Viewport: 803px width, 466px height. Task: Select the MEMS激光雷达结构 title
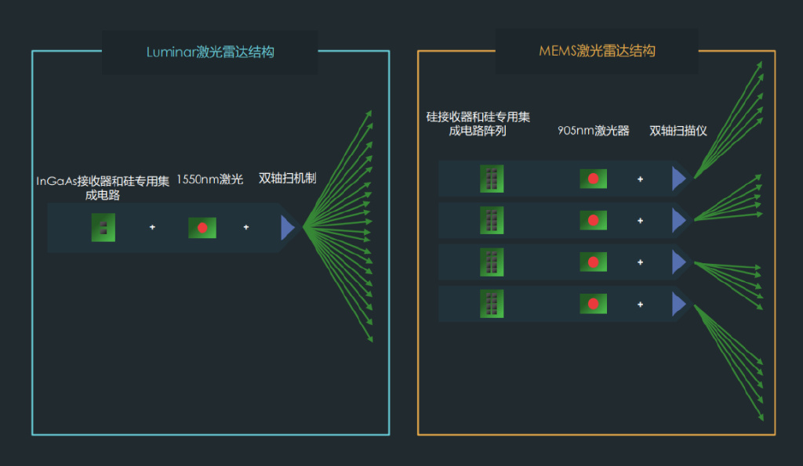[x=597, y=51]
